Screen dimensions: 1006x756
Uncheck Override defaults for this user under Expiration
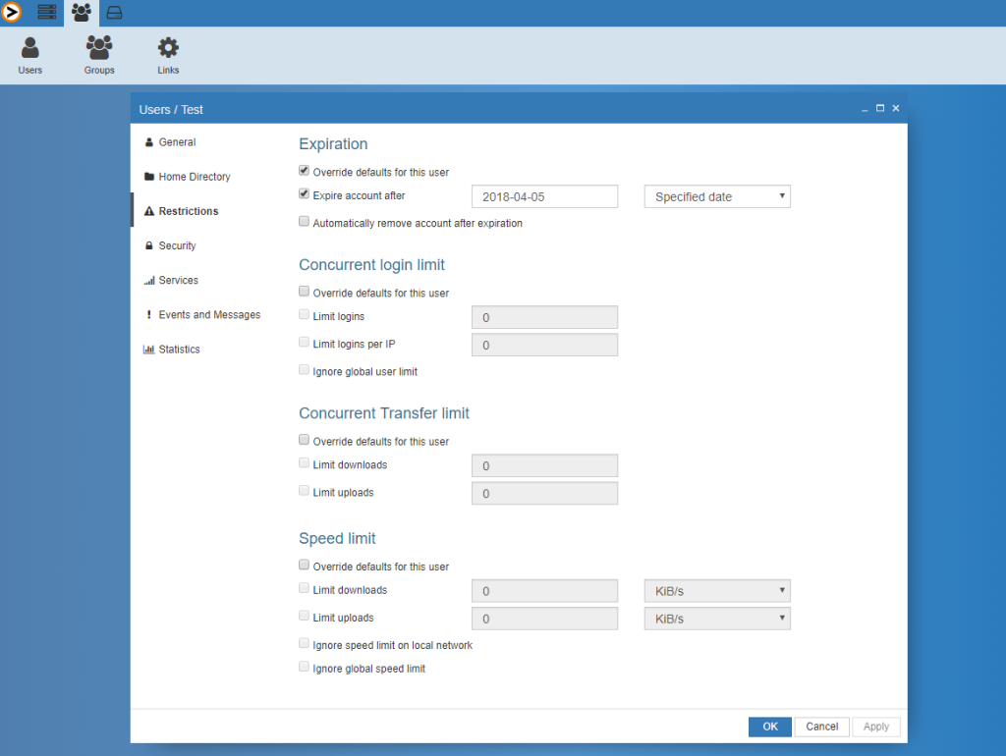(x=304, y=169)
